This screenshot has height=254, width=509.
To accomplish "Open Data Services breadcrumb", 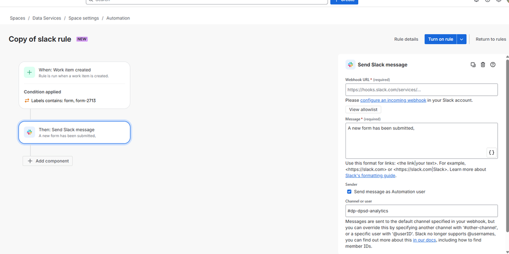I will 47,18.
